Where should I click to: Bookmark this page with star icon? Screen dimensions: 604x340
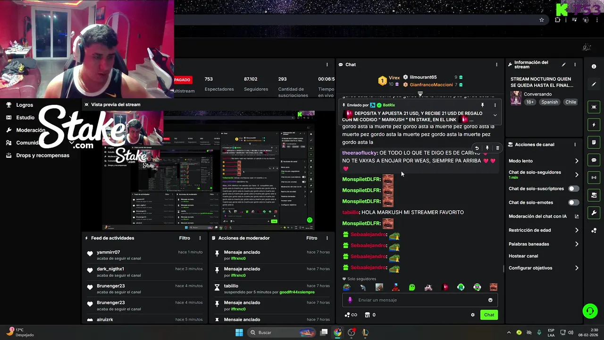tap(542, 20)
